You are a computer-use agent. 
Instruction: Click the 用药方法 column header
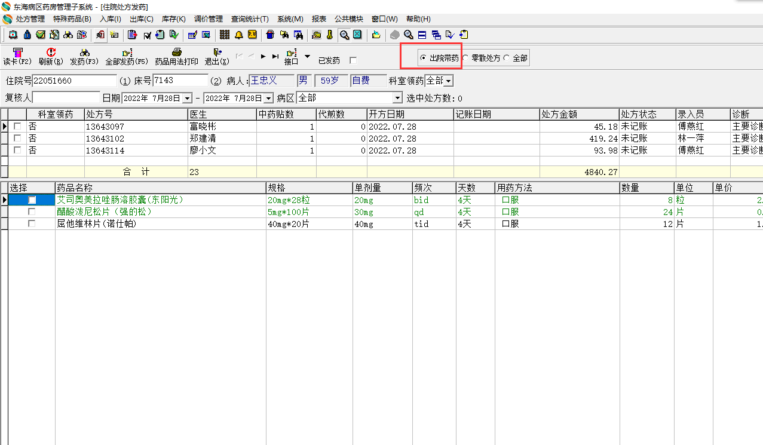[557, 188]
